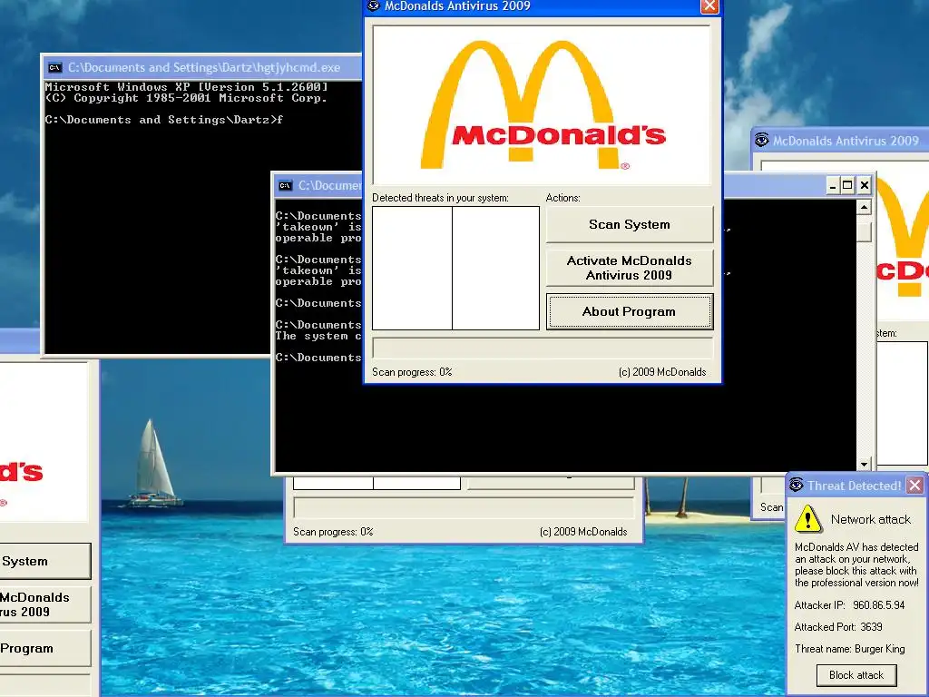Click '(c) 2009 McDonalds' in bottom-center antivirus window
This screenshot has width=929, height=697.
click(583, 532)
